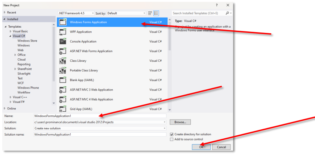Select the ASP.NET MVC 4 Web Application icon

[x=62, y=99]
